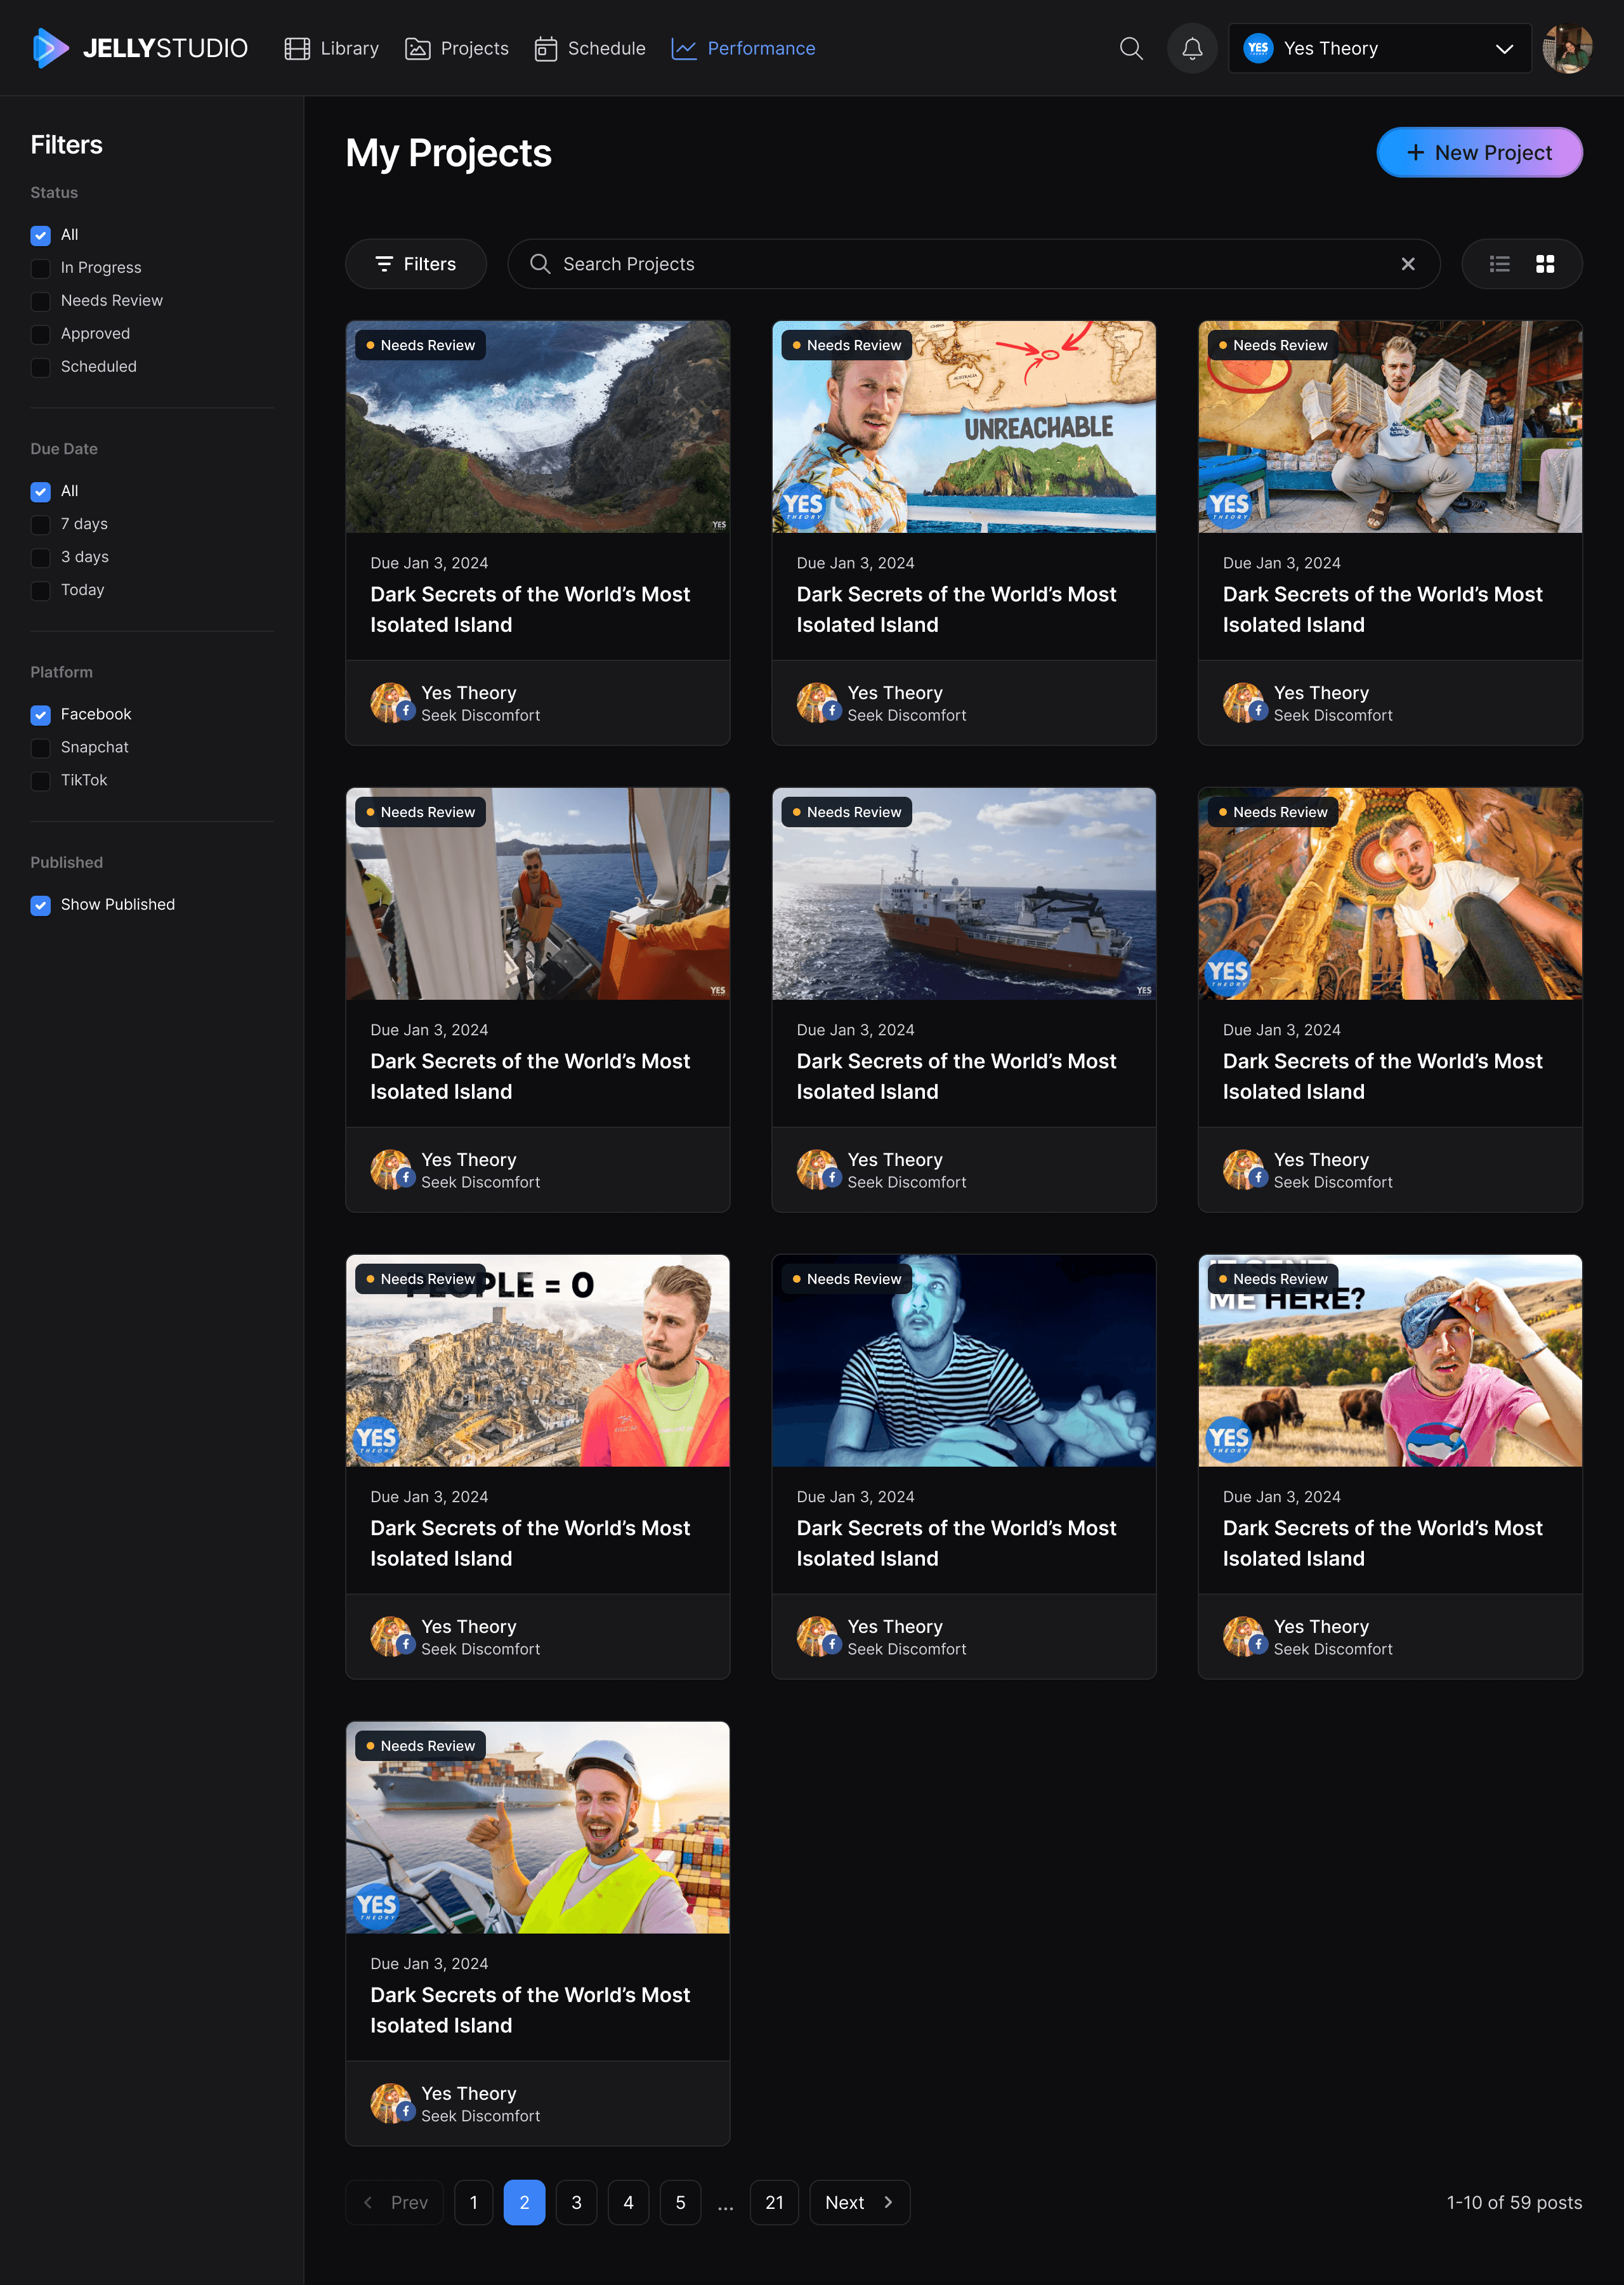The image size is (1624, 2285).
Task: Toggle the Show Published checkbox
Action: 40,905
